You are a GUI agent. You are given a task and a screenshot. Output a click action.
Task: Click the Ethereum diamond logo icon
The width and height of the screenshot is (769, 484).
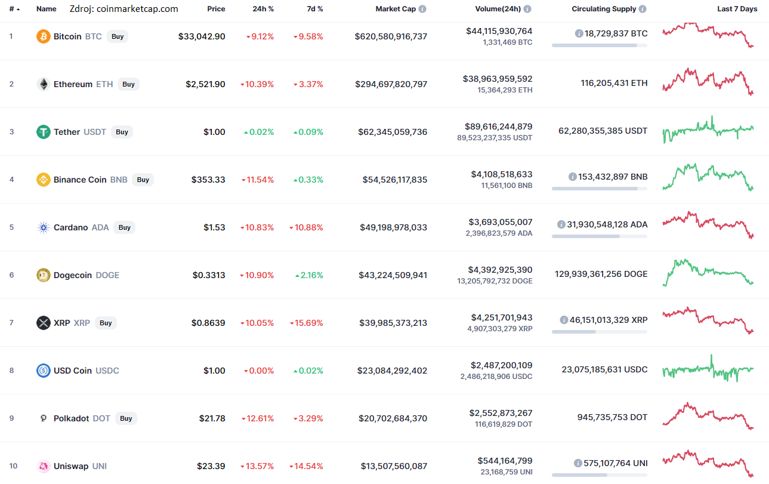[x=44, y=84]
